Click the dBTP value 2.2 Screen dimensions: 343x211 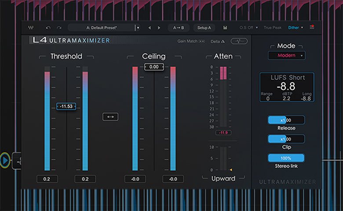[286, 98]
